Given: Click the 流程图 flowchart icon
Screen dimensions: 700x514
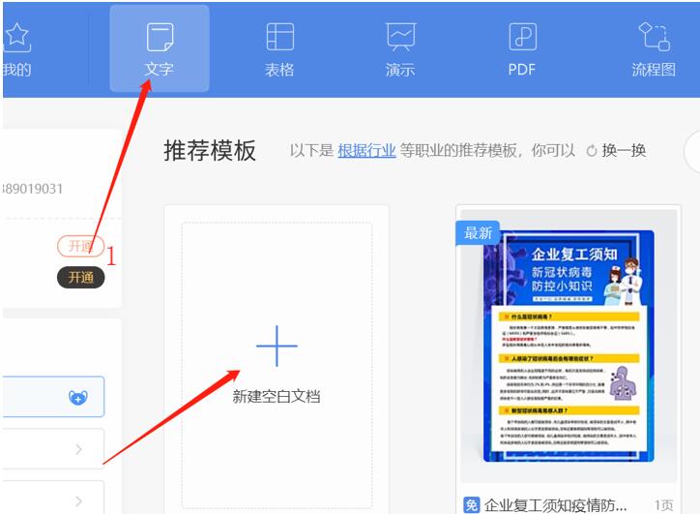Looking at the screenshot, I should click(x=654, y=36).
